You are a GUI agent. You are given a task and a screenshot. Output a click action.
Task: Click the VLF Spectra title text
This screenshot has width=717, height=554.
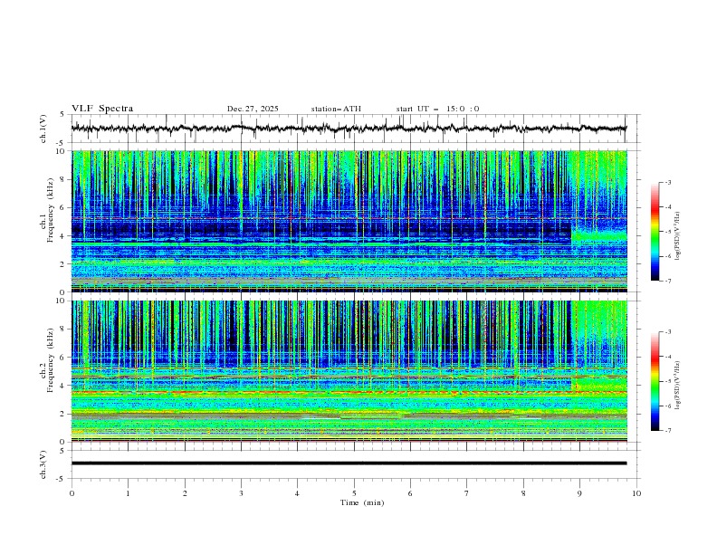[102, 109]
